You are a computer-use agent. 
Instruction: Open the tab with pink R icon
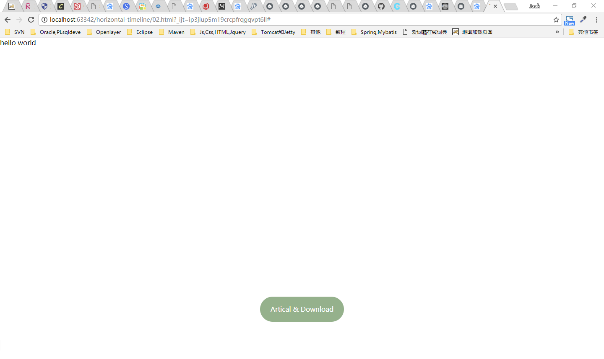28,6
